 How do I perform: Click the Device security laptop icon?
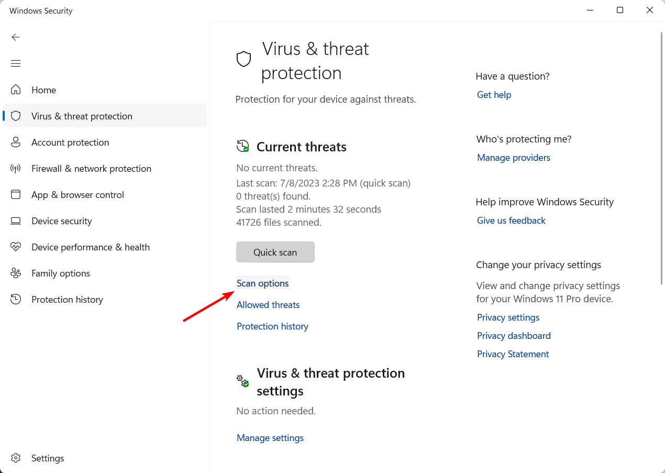click(16, 221)
